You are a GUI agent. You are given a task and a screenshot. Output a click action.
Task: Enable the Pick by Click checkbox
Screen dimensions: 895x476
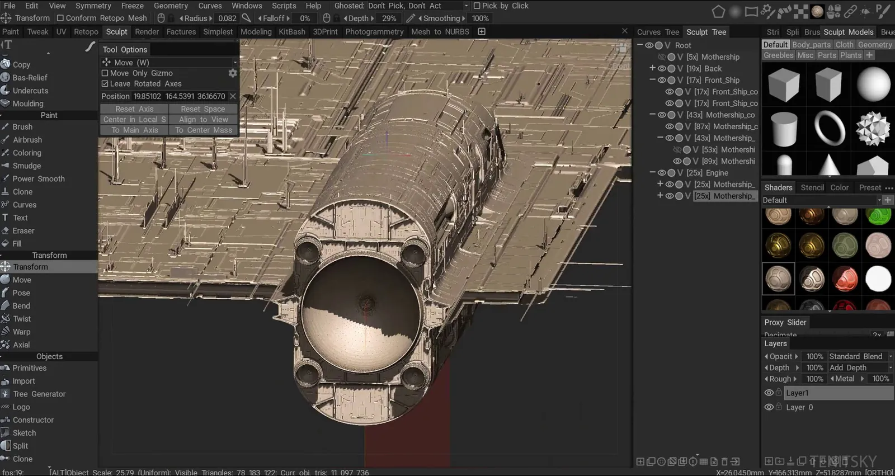click(477, 6)
